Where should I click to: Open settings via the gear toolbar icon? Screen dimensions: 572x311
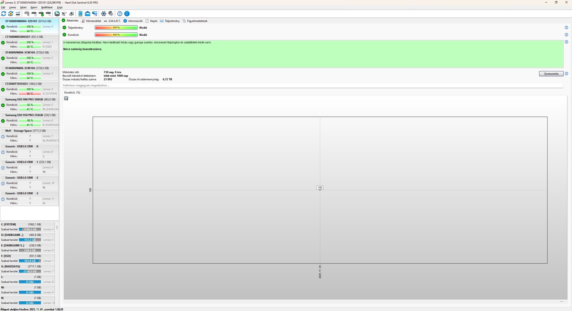point(103,14)
